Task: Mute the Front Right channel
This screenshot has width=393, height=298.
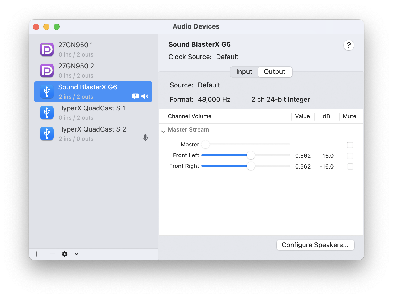Action: pos(350,166)
